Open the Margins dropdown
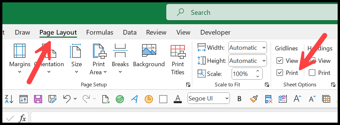The image size is (340, 125). (20, 58)
